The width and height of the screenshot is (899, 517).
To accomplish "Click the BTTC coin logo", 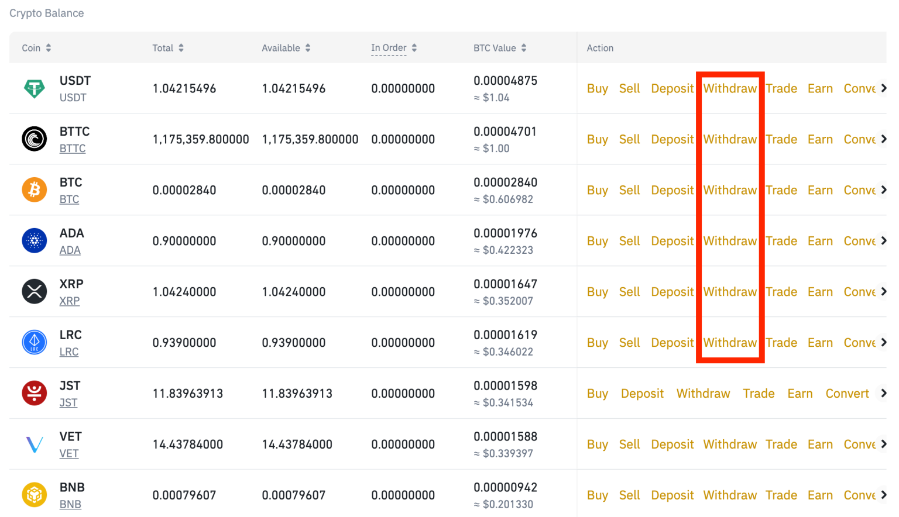I will [35, 139].
